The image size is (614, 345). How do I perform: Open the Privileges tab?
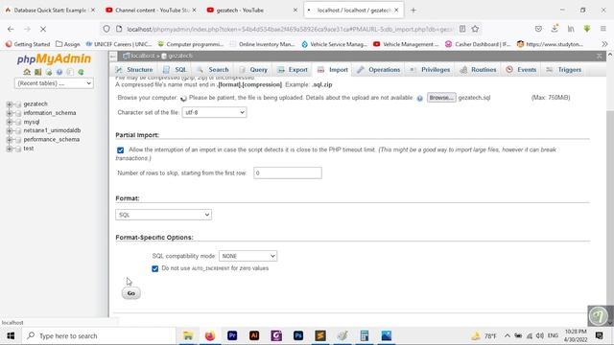(x=430, y=70)
